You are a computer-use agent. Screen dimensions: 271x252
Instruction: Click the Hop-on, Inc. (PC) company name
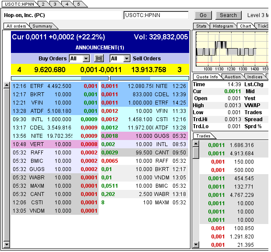(x=25, y=15)
